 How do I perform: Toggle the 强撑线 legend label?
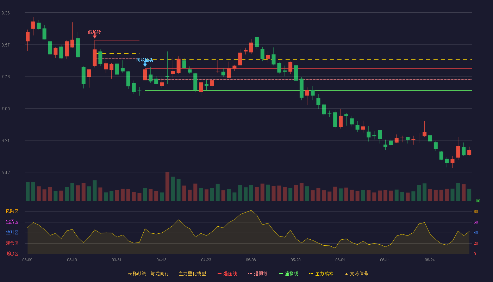click(x=291, y=274)
